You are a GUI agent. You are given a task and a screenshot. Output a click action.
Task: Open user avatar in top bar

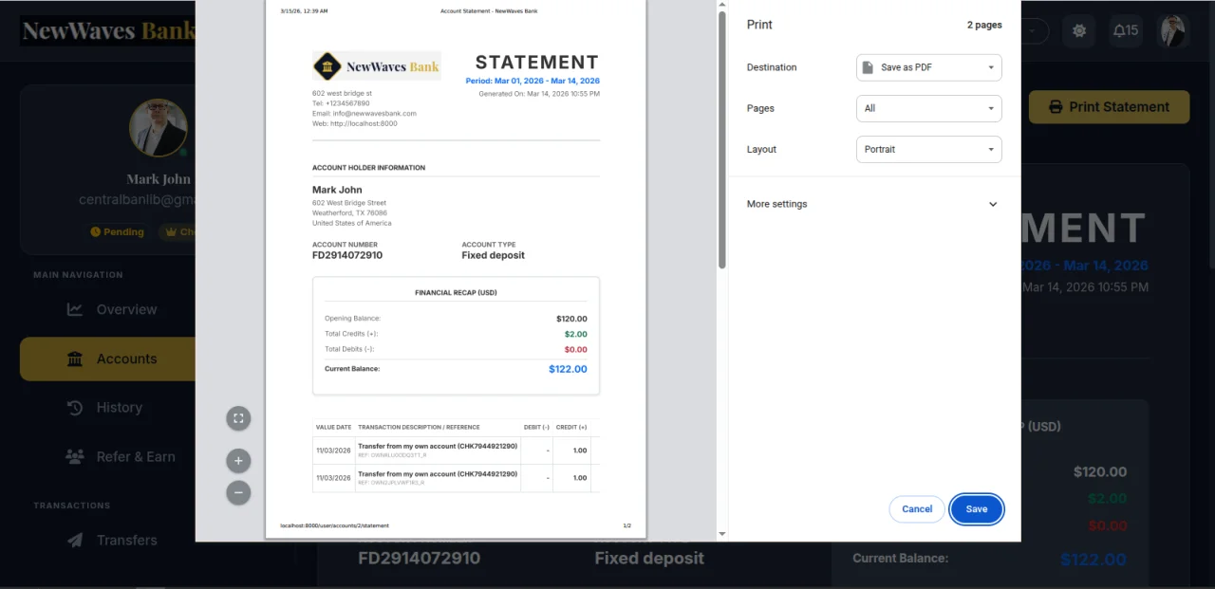point(1175,30)
